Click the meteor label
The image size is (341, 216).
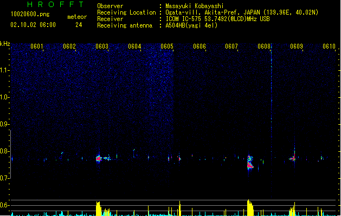77,17
